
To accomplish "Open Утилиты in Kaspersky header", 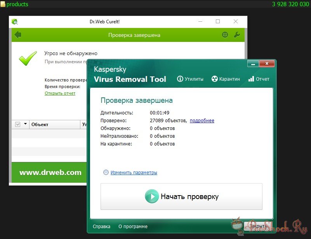I will (190, 79).
